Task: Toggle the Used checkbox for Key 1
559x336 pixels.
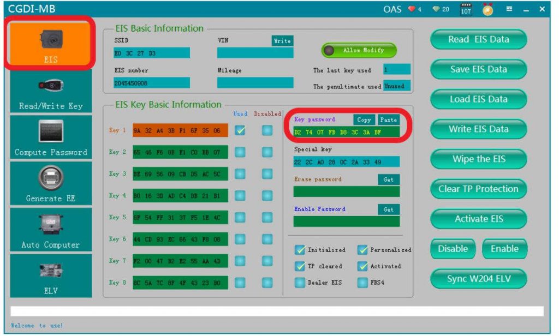Action: pyautogui.click(x=240, y=130)
